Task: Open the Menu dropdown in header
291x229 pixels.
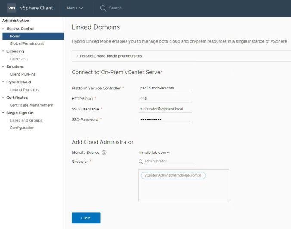Action: coord(74,8)
